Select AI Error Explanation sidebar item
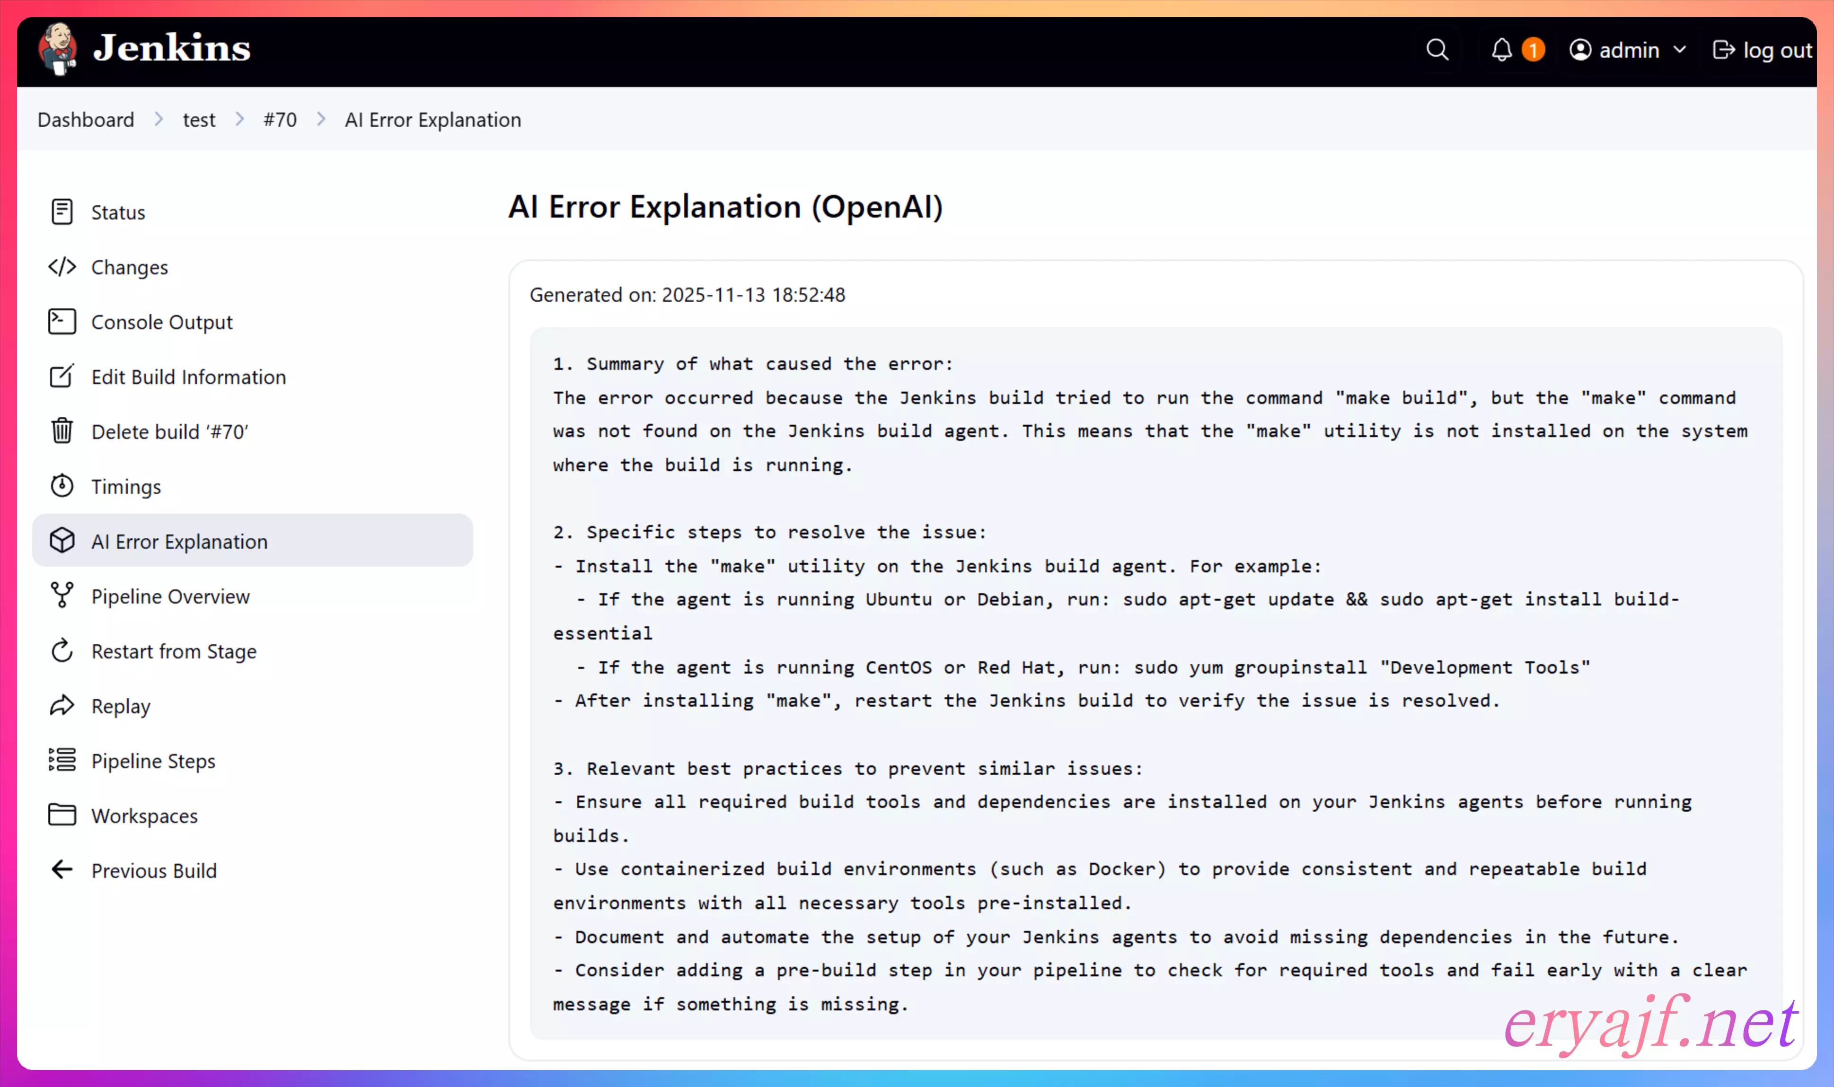This screenshot has width=1834, height=1087. click(x=179, y=541)
